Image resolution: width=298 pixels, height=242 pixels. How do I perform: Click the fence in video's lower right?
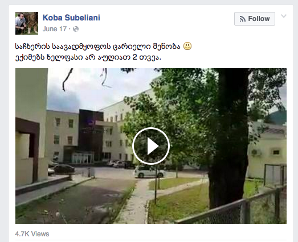(x=238, y=208)
